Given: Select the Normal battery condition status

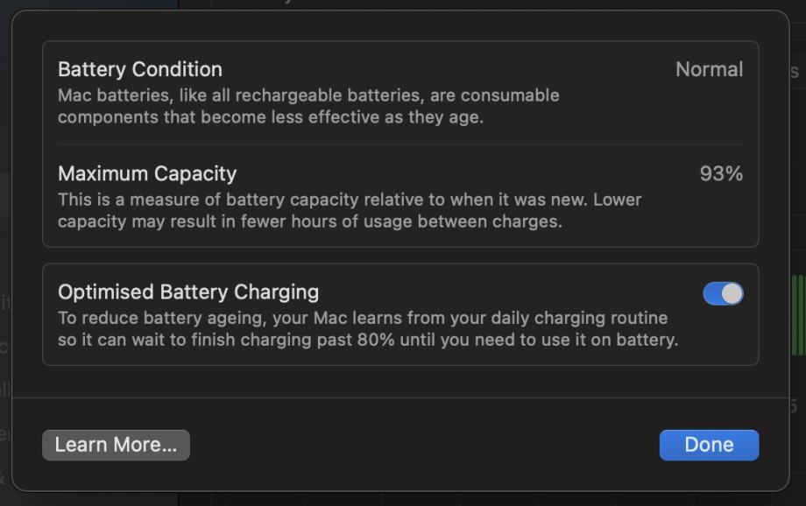Looking at the screenshot, I should pos(709,69).
